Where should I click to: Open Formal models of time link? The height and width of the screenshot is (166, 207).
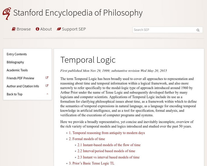[87, 139]
